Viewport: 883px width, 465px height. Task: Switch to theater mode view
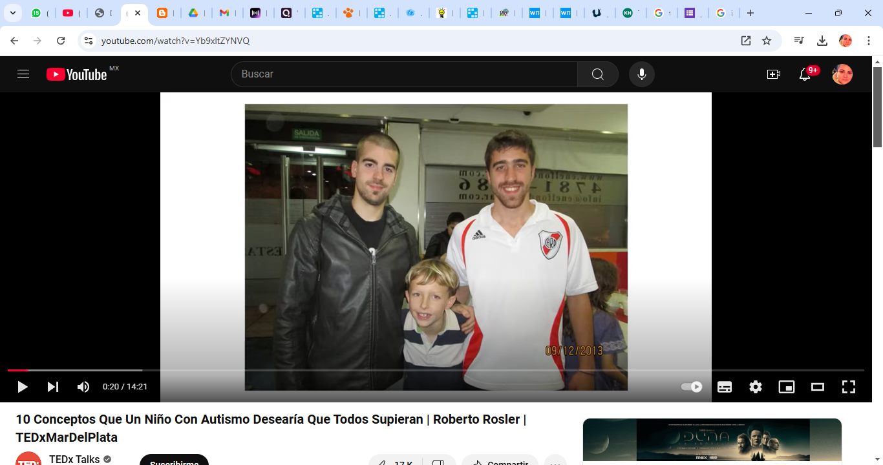point(818,387)
